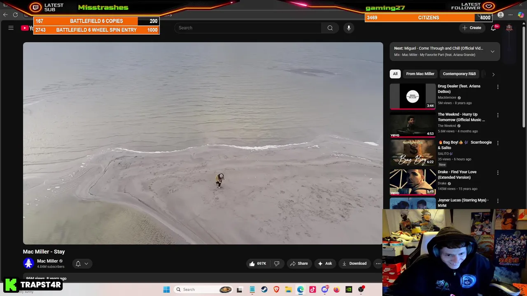Click '4.84M subscribers' text
The image size is (527, 296).
51,267
